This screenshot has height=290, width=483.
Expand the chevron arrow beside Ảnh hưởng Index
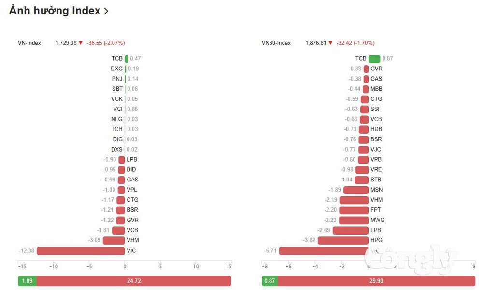[x=106, y=11]
